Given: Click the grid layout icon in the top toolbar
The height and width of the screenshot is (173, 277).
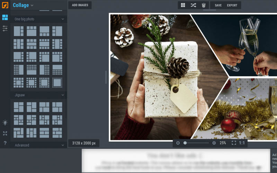Looking at the screenshot, I should click(183, 5).
